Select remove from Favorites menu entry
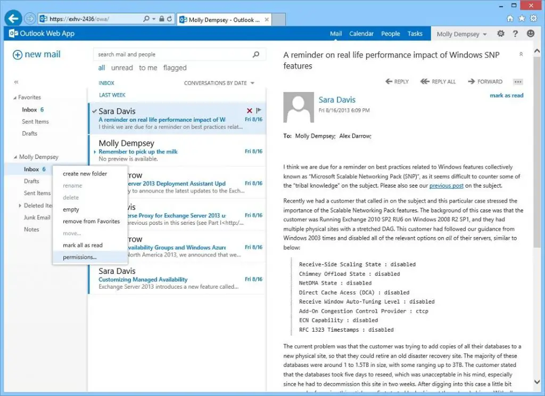The width and height of the screenshot is (545, 396). click(91, 222)
